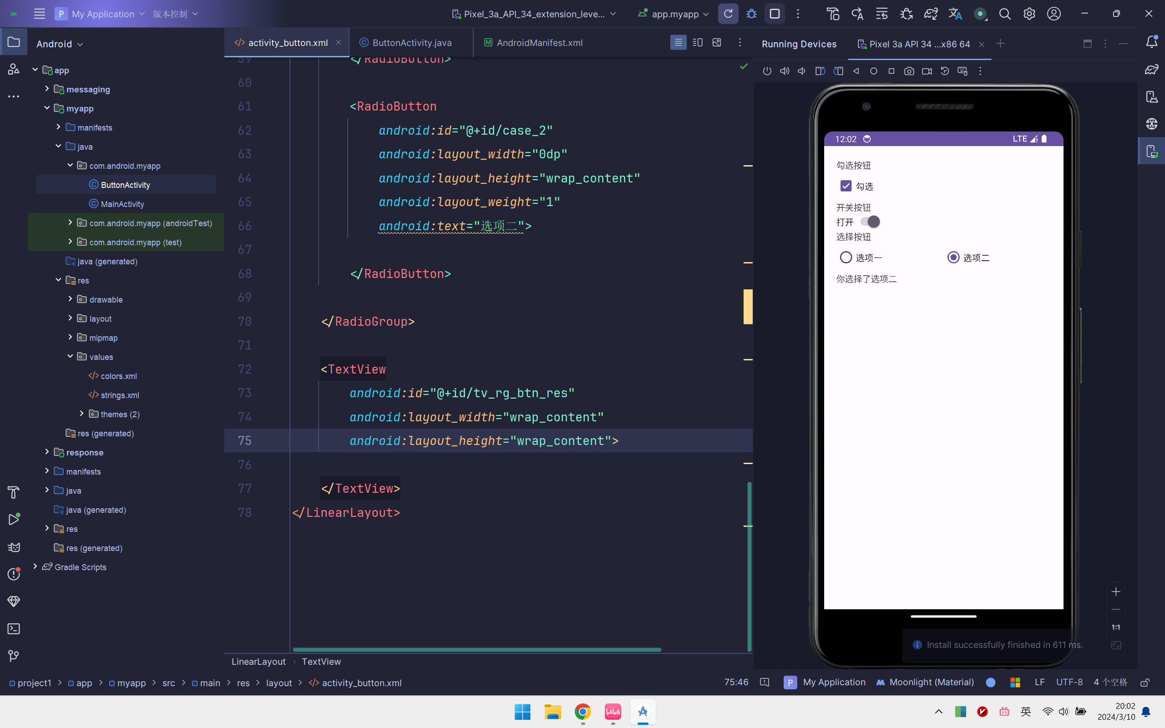Viewport: 1165px width, 728px height.
Task: Open the 版本控制 dropdown
Action: pyautogui.click(x=176, y=14)
